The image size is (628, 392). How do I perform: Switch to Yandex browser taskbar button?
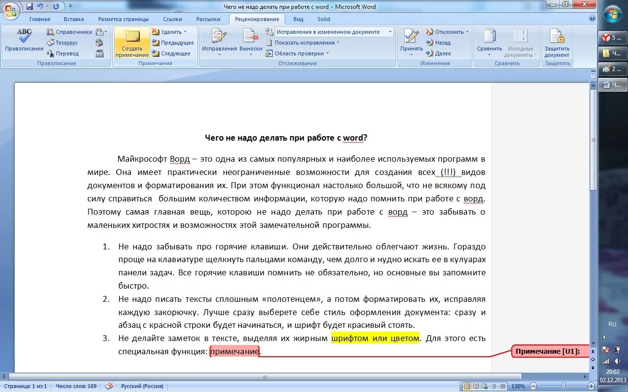point(613,38)
